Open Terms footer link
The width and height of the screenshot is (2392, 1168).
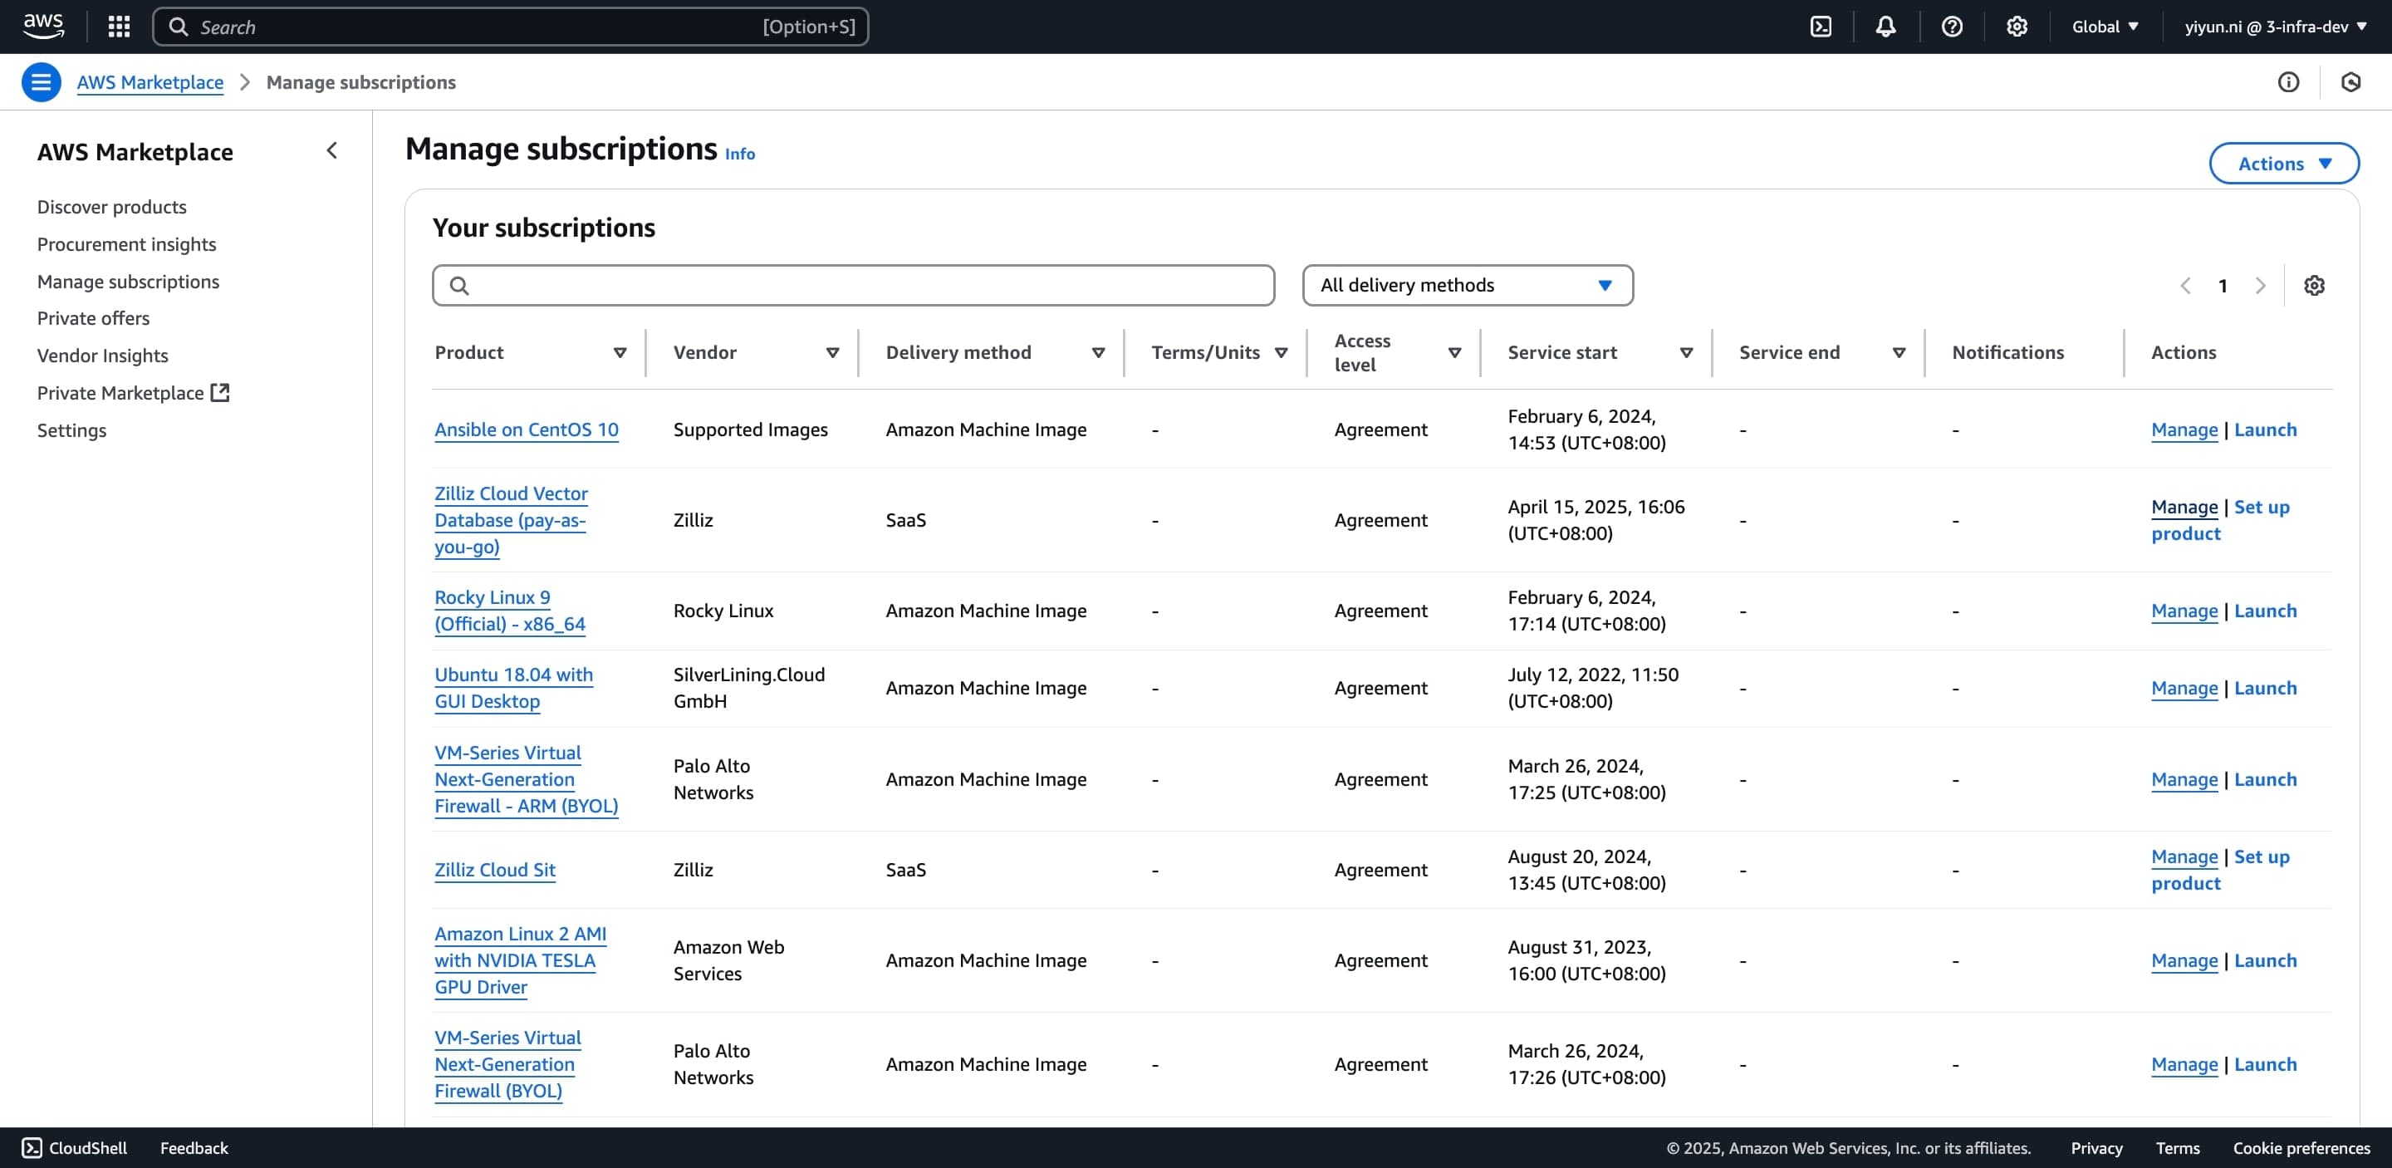pyautogui.click(x=2177, y=1147)
